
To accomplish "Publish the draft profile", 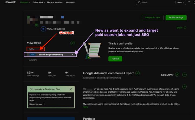I will pos(115,59).
